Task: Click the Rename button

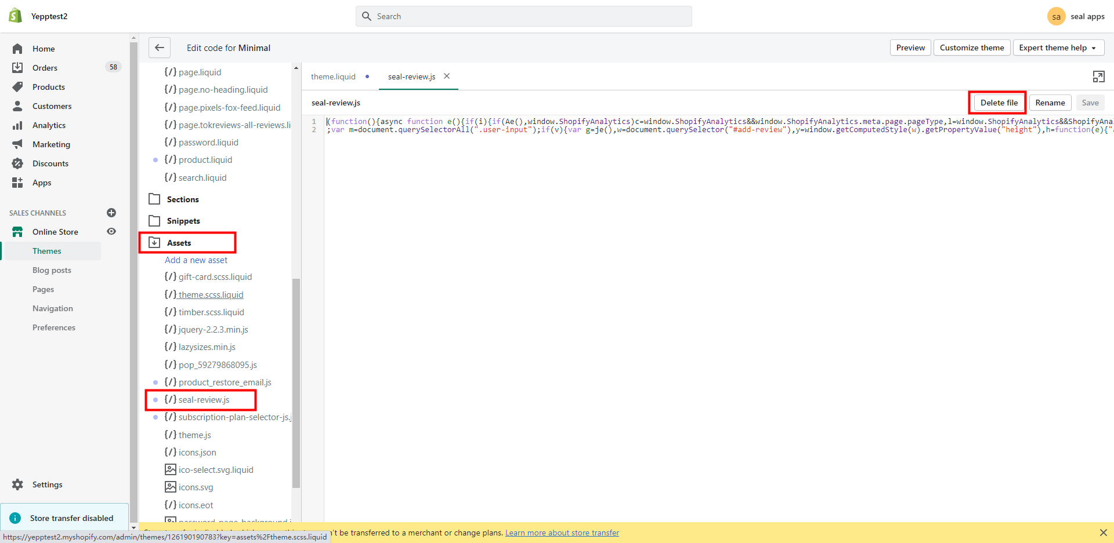Action: (1050, 103)
